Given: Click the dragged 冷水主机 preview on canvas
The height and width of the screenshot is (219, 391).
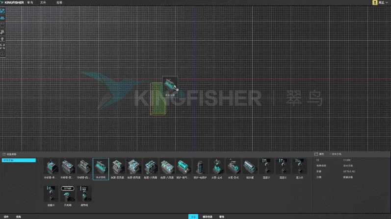Looking at the screenshot, I should 170,87.
